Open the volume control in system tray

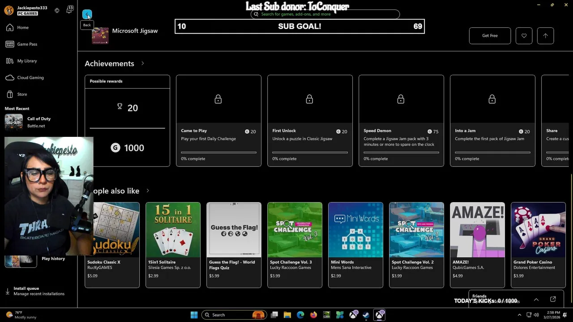coord(536,315)
